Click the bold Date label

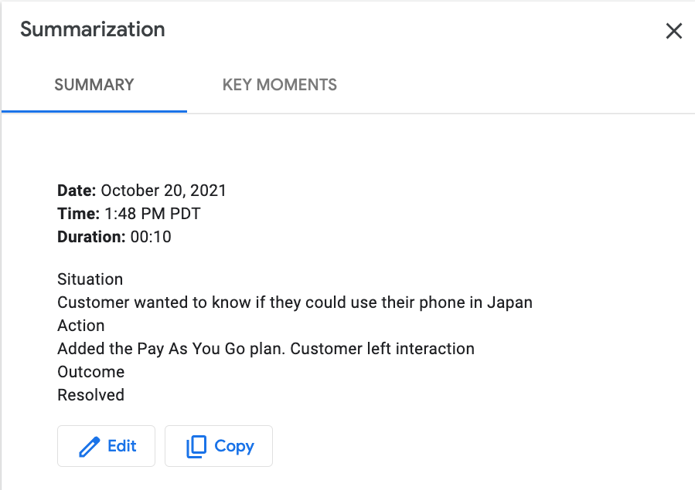(77, 191)
